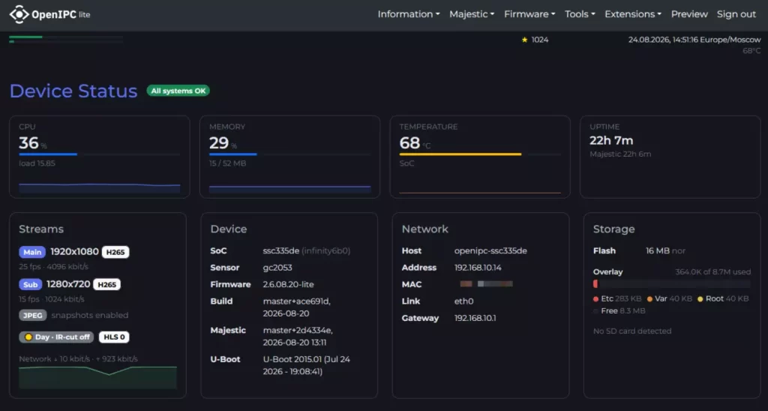Image resolution: width=768 pixels, height=411 pixels.
Task: Click the link value eth0
Action: tap(463, 301)
